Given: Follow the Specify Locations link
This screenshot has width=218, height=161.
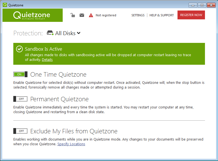Looking at the screenshot, I should pos(71,144).
